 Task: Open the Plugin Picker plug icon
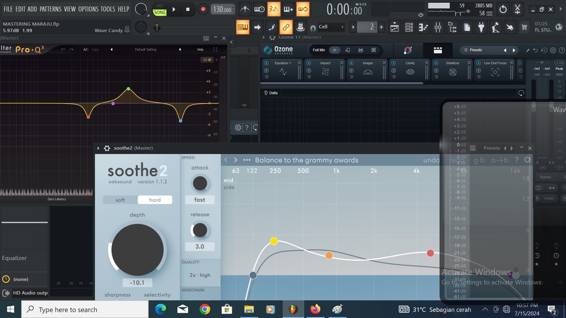pyautogui.click(x=481, y=27)
